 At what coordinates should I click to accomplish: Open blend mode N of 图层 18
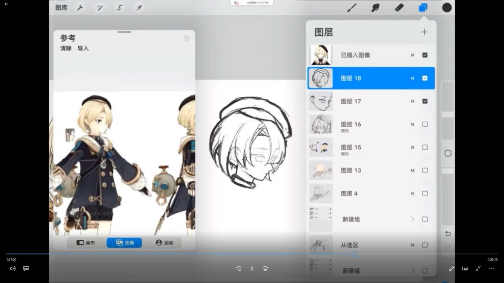click(x=412, y=78)
